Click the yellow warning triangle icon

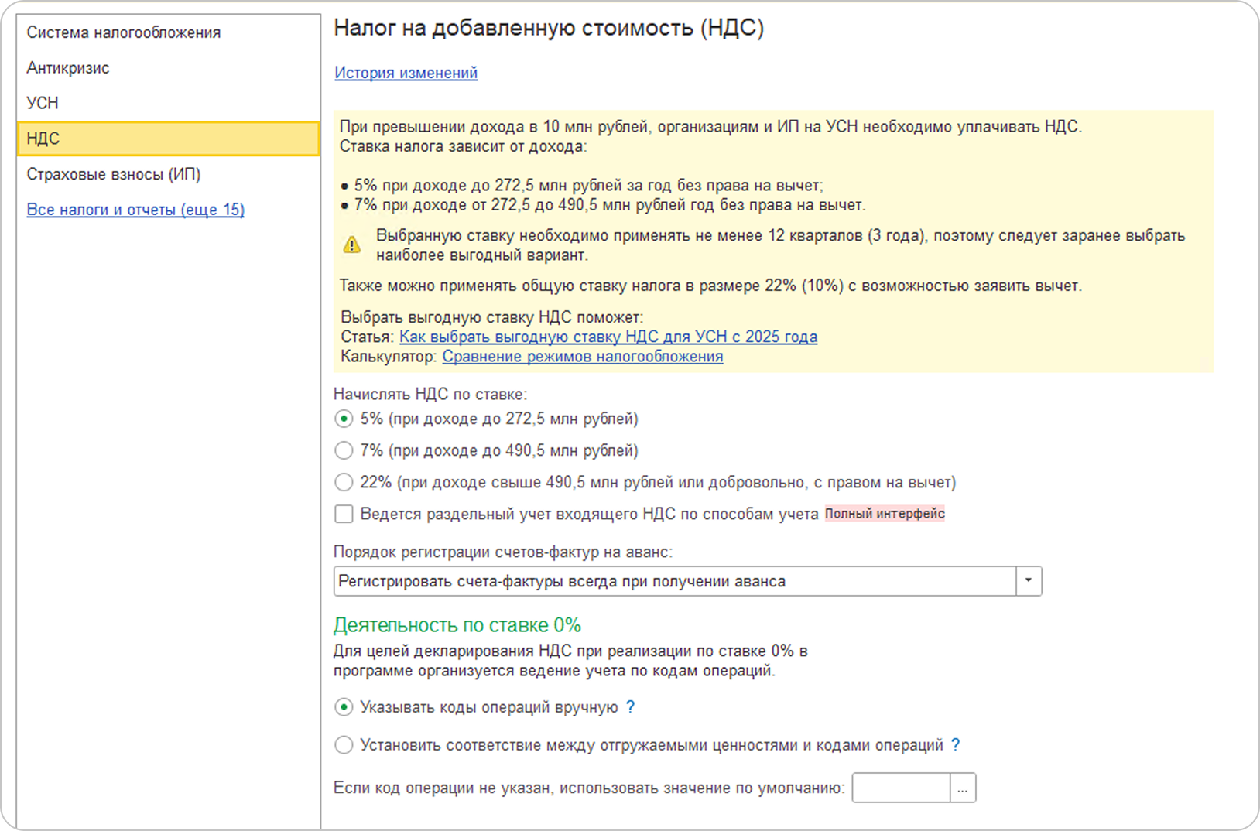[351, 245]
